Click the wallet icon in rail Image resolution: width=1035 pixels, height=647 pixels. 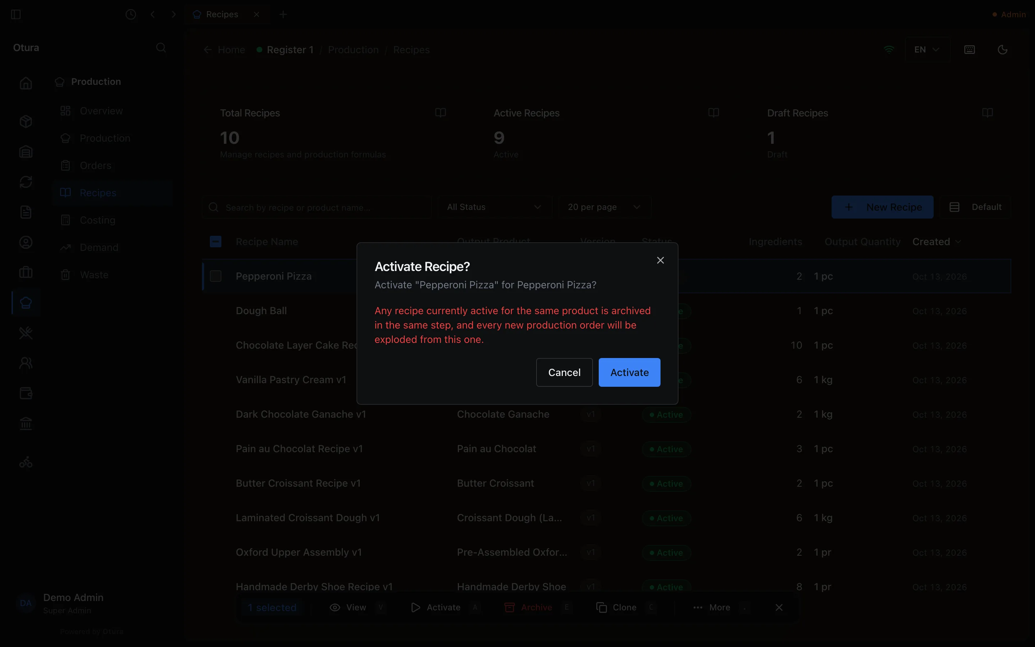(x=26, y=393)
